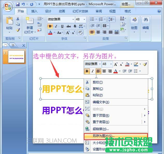The width and height of the screenshot is (164, 154).
Task: Choose 复制(C) in context menu
Action: point(116,89)
